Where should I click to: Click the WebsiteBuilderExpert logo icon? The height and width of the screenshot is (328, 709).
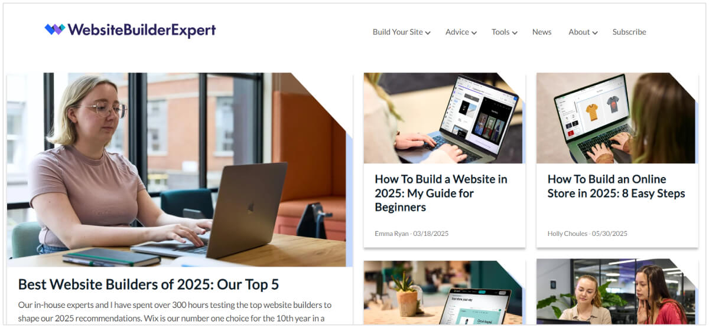point(55,29)
